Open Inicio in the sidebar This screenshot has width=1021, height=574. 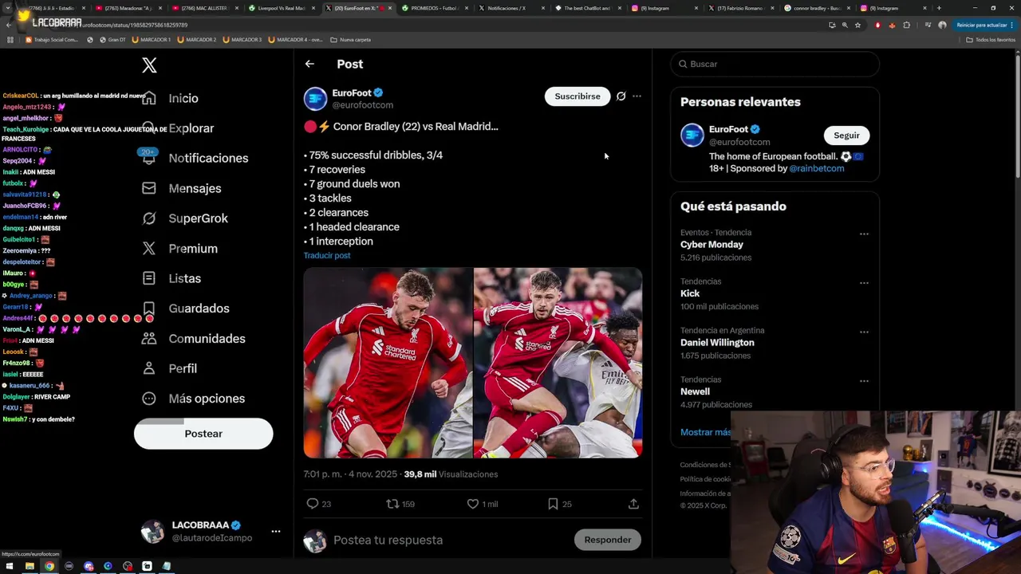183,98
